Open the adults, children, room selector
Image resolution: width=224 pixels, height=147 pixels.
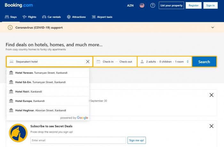pos(164,61)
